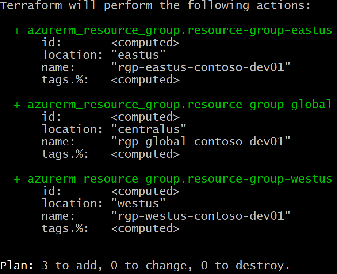Screen dimensions: 337x274
Task: Click the westus tags.% <computed> value
Action: click(x=145, y=228)
